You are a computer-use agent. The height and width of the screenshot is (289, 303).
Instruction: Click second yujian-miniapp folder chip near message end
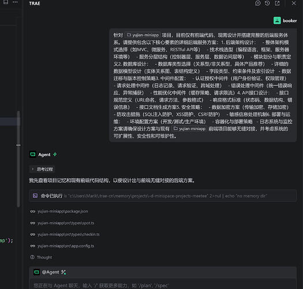click(189, 129)
